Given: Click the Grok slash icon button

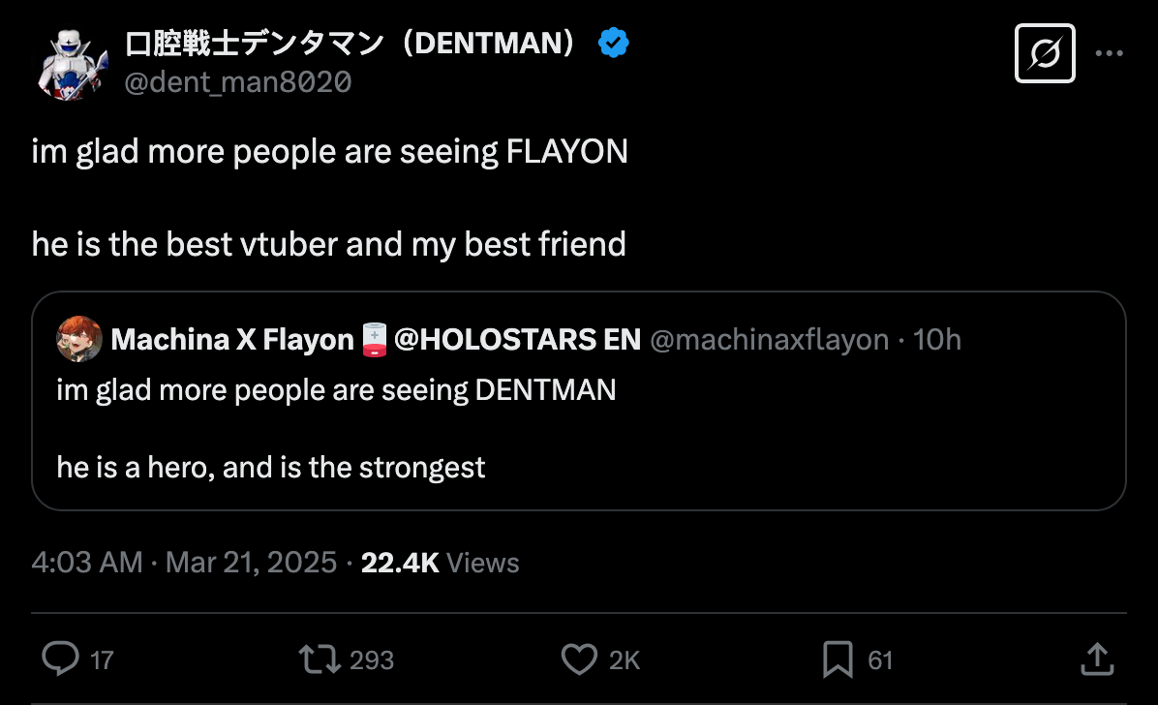Looking at the screenshot, I should [1045, 53].
